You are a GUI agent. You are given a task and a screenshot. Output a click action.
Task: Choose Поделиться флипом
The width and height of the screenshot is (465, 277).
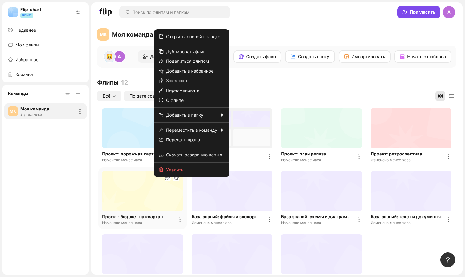192,61
